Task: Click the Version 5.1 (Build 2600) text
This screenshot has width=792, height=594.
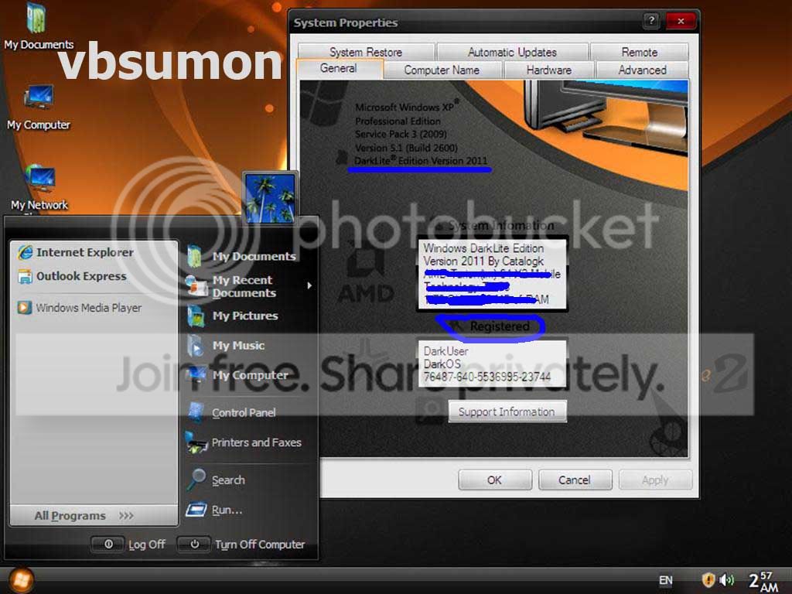Action: (406, 148)
